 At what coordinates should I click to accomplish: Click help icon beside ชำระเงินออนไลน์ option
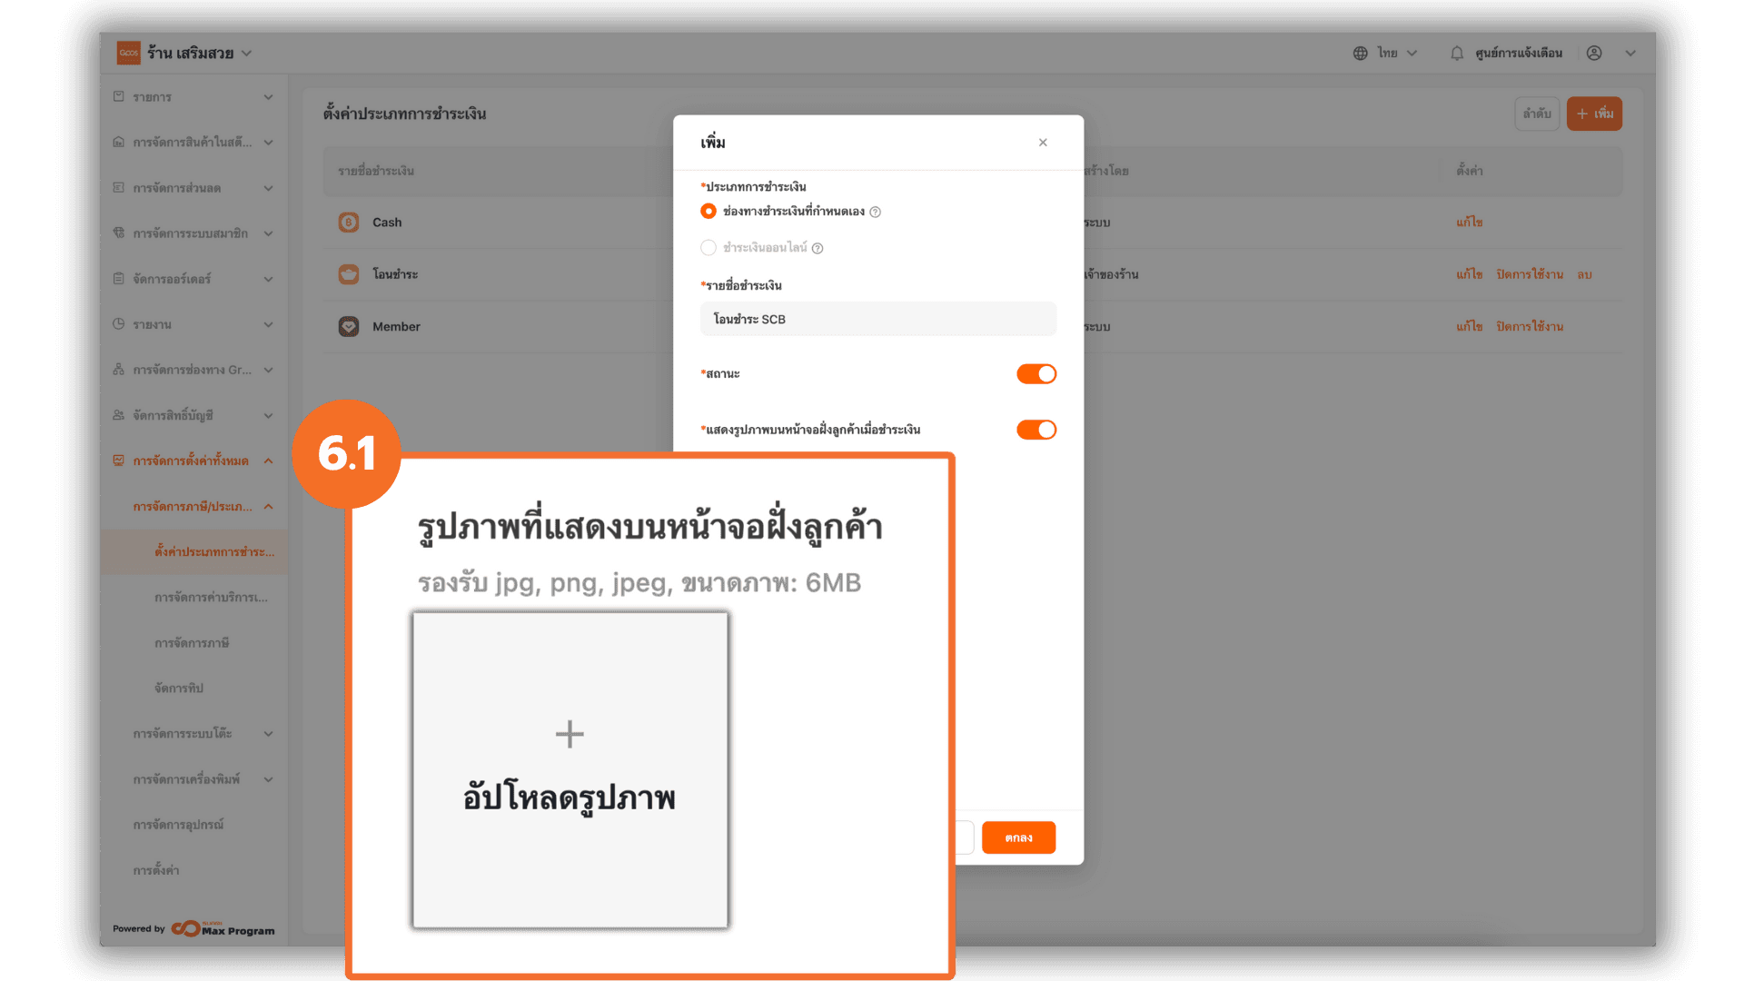click(x=817, y=249)
